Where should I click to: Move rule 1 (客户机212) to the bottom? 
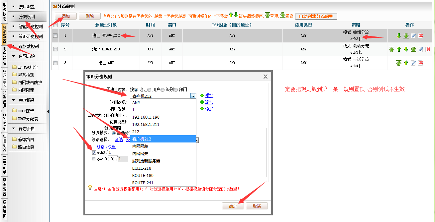point(406,36)
